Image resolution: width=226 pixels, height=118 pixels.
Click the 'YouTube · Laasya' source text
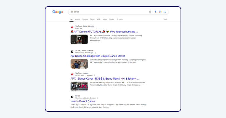[x=82, y=73]
